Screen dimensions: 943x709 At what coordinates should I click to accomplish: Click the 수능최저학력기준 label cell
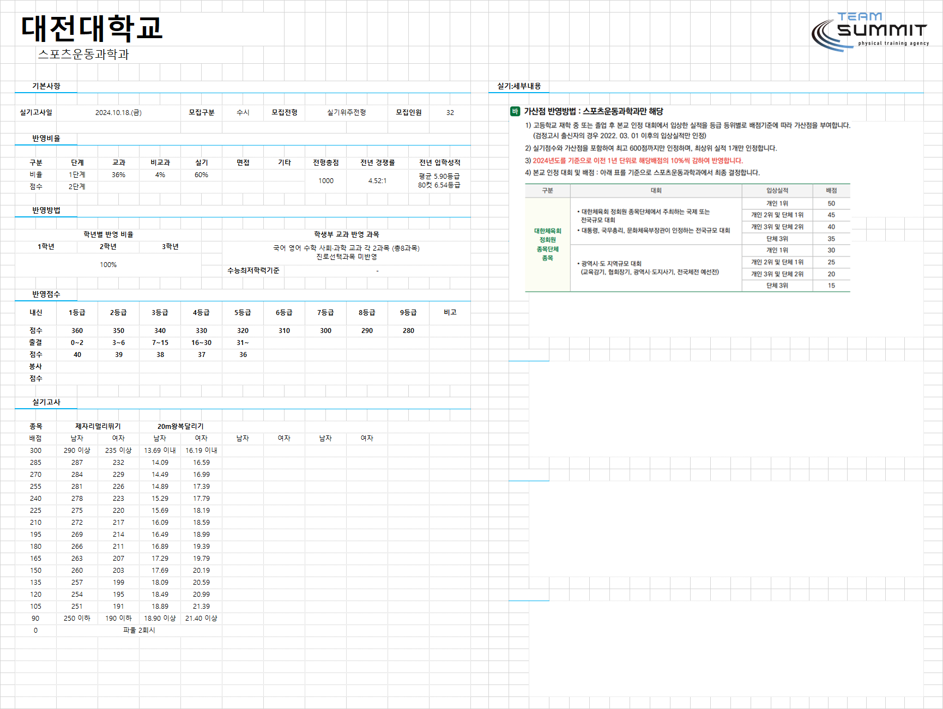coord(253,270)
